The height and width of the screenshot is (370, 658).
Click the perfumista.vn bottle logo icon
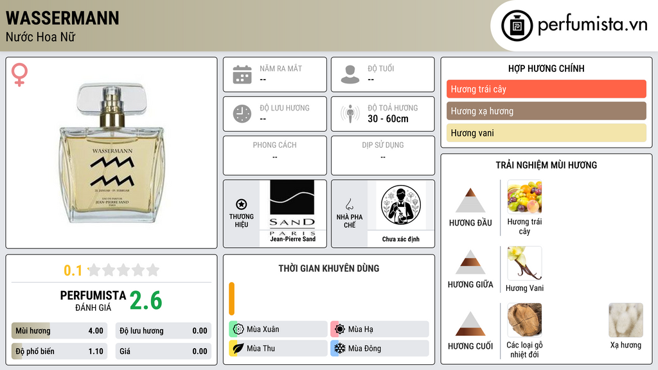[517, 26]
